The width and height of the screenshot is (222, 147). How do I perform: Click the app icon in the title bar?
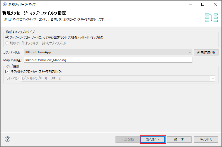[5, 4]
